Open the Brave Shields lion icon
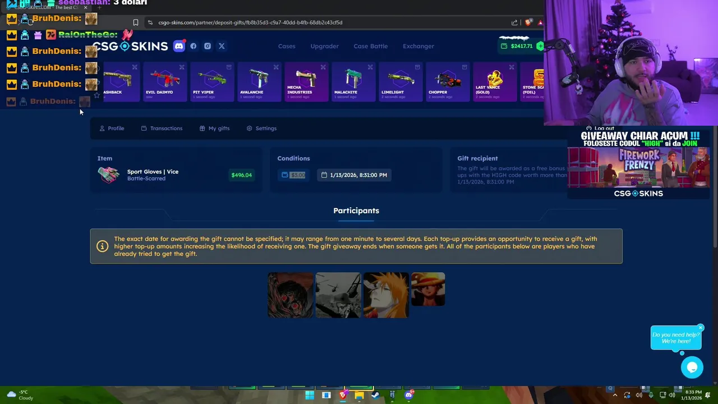 coord(528,22)
